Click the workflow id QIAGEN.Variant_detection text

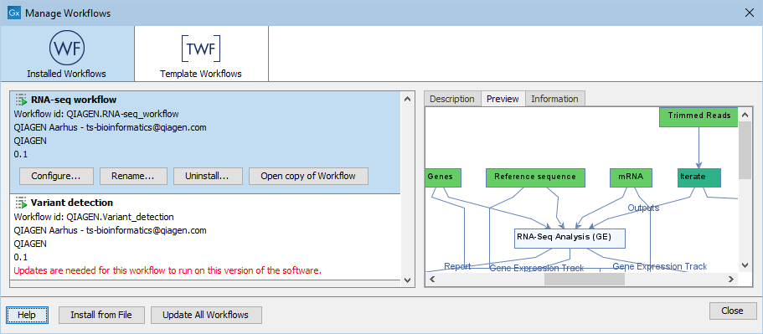tap(94, 217)
